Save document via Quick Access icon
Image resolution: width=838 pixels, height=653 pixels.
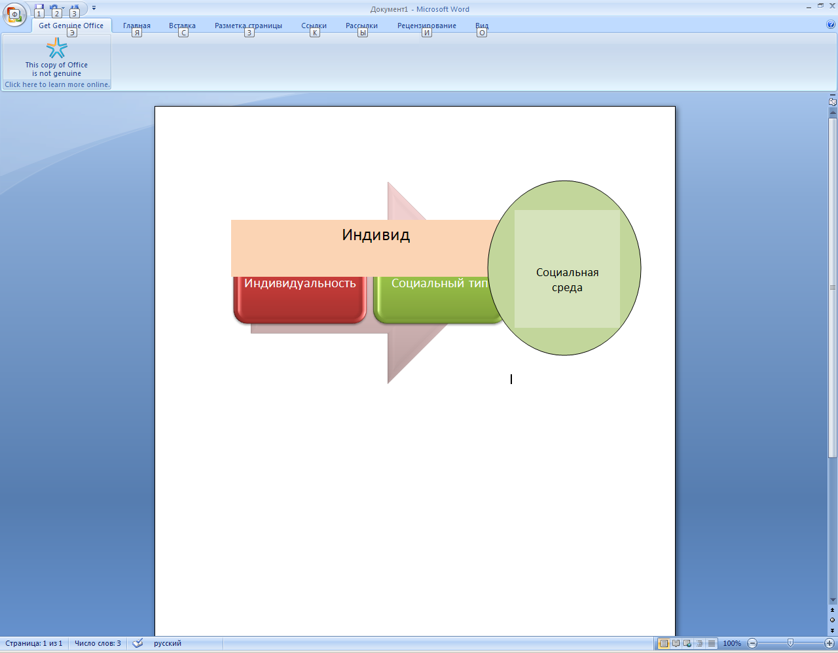point(39,9)
